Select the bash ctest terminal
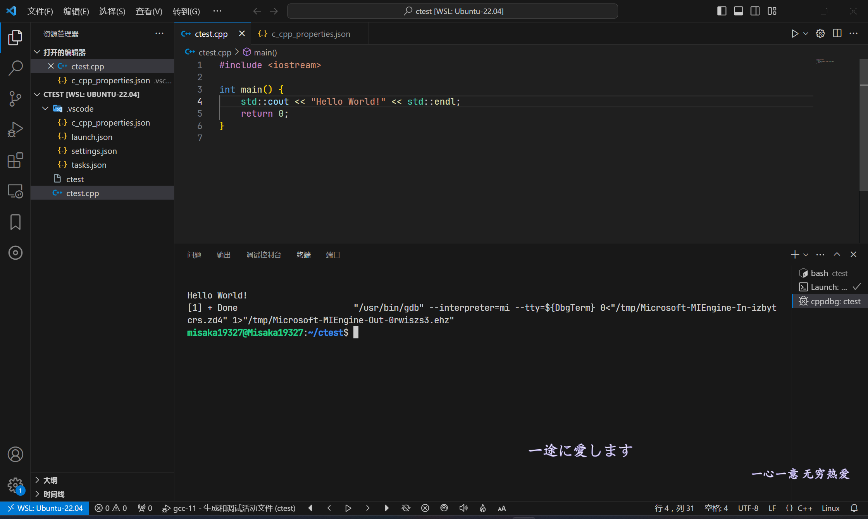Screen dimensions: 868x519 829,273
